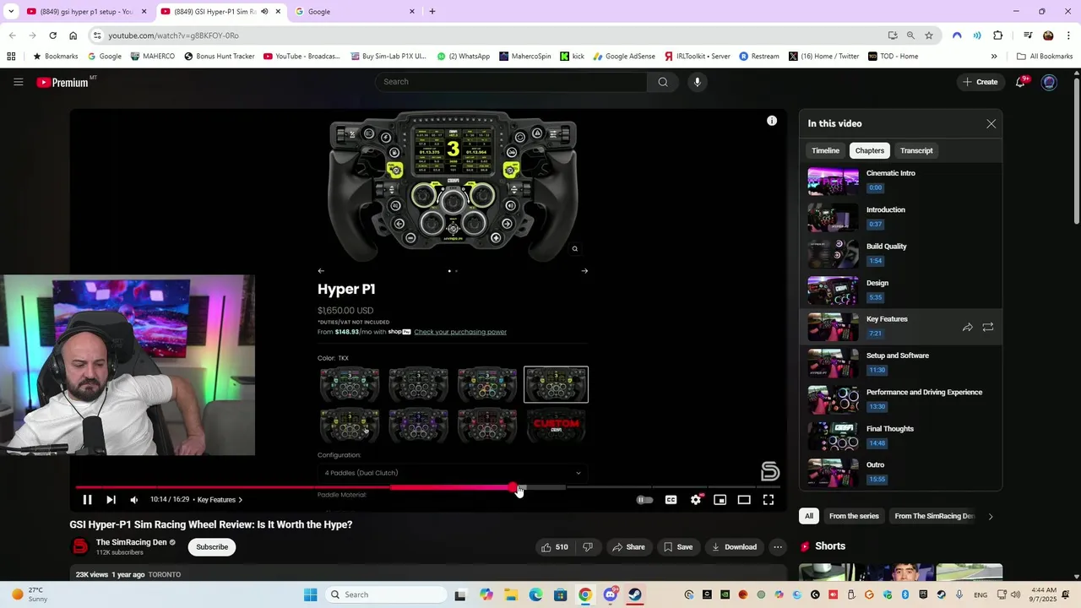Open player settings gear
The image size is (1081, 608).
695,500
